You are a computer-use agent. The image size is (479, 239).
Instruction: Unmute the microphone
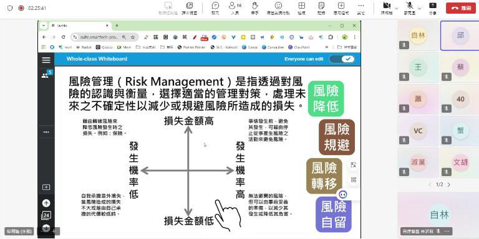(410, 8)
